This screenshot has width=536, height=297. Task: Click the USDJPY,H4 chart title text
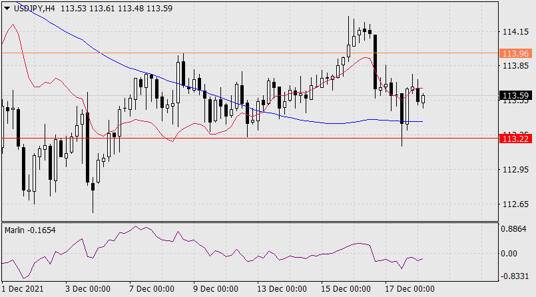(x=34, y=9)
